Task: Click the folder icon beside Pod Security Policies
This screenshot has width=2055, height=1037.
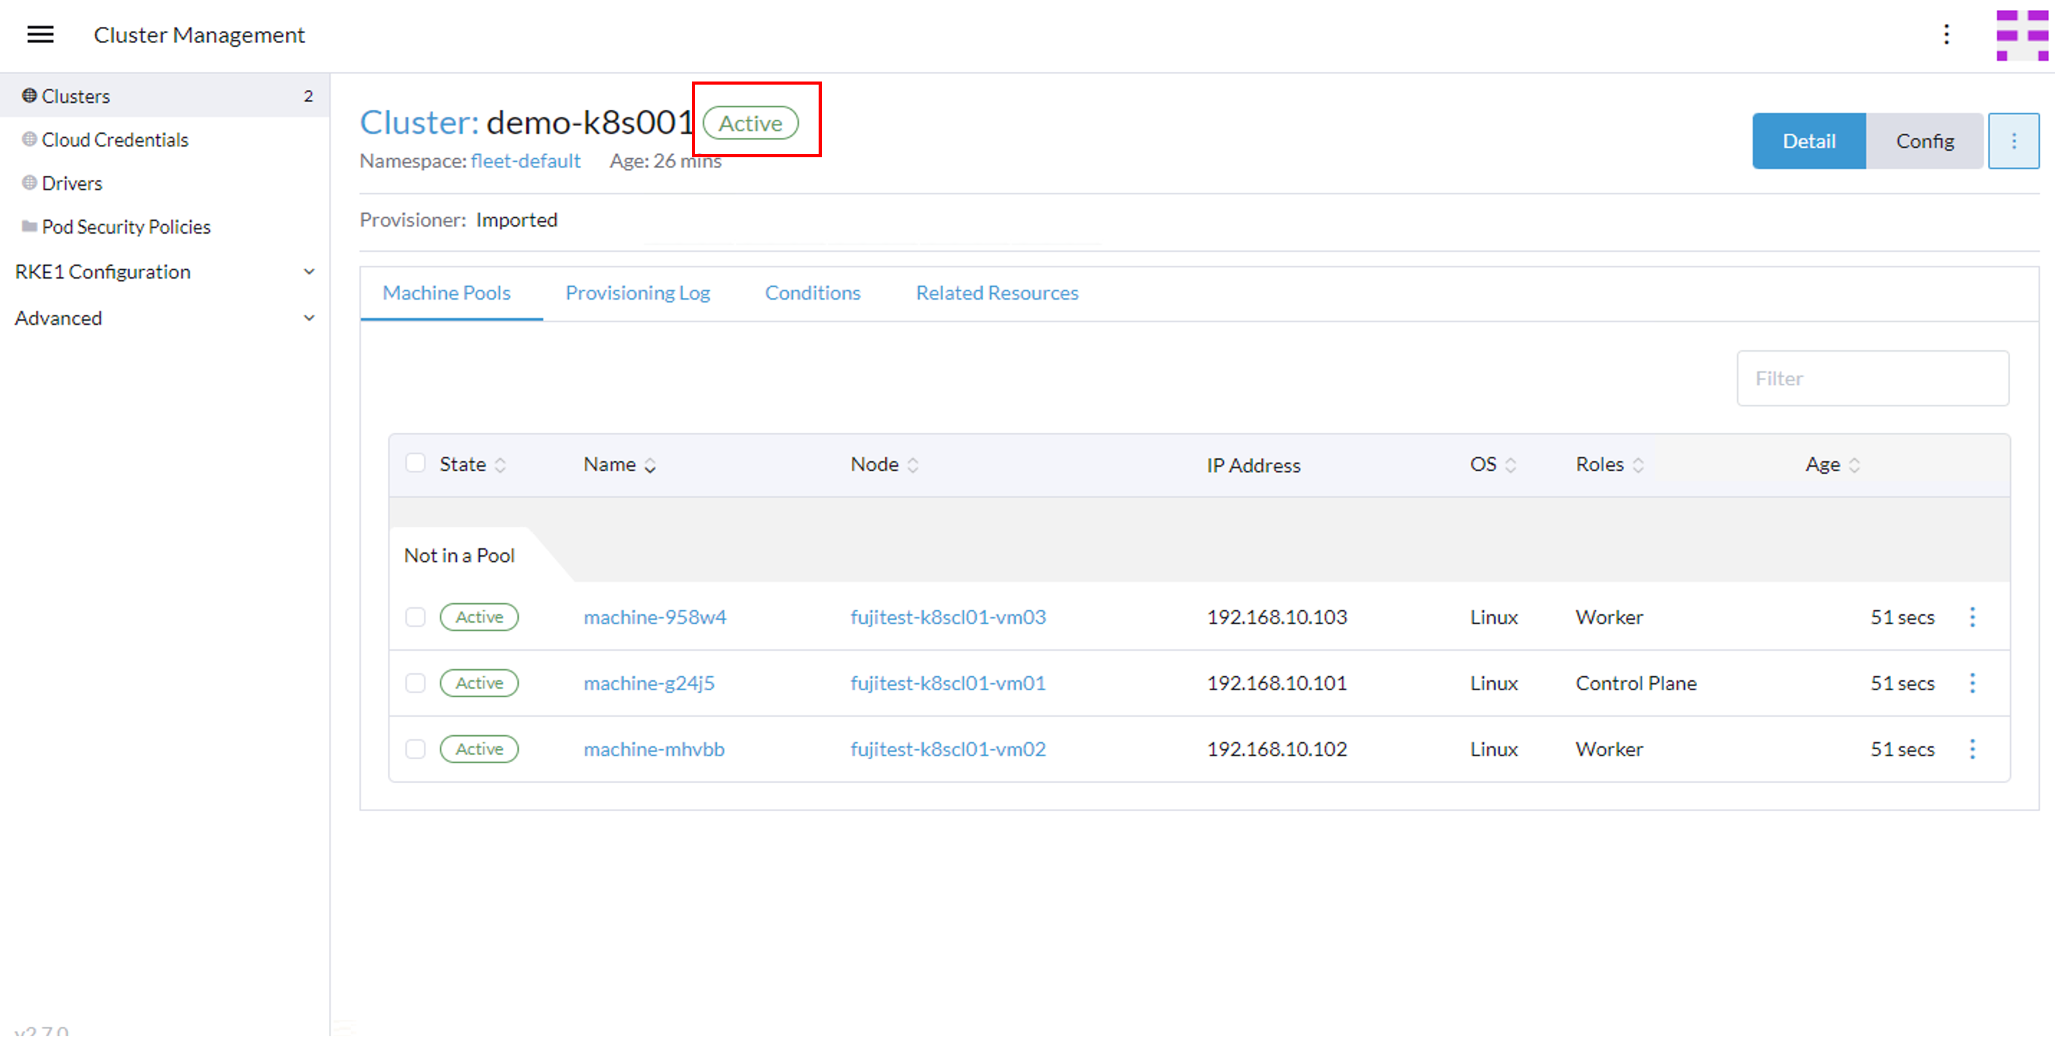Action: (30, 226)
